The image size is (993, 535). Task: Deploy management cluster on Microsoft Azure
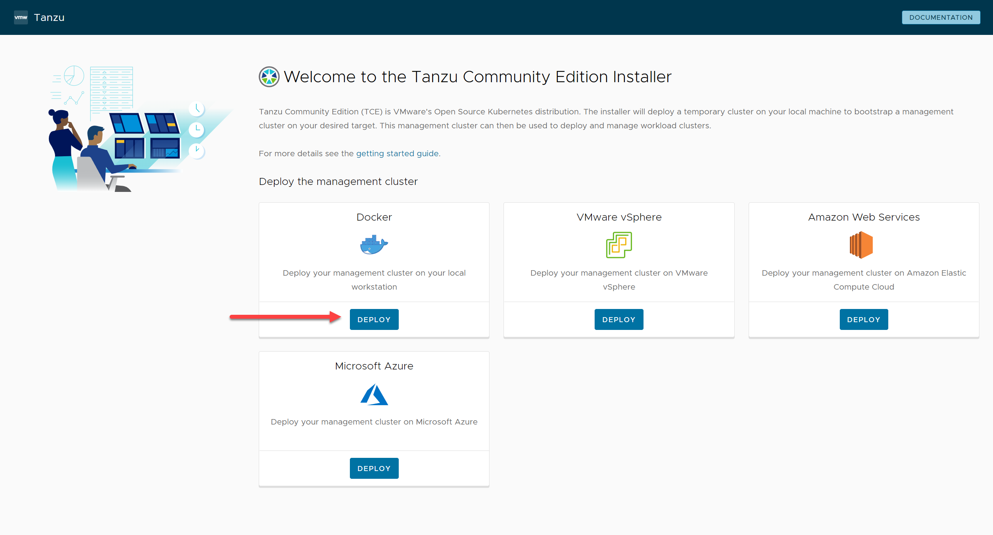tap(374, 468)
